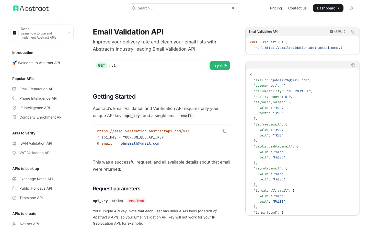The width and height of the screenshot is (368, 230).
Task: Open IP Intelligence API docs
Action: 34,108
